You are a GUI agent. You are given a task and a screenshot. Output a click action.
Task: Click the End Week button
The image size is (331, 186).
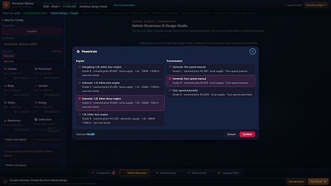coord(318,181)
